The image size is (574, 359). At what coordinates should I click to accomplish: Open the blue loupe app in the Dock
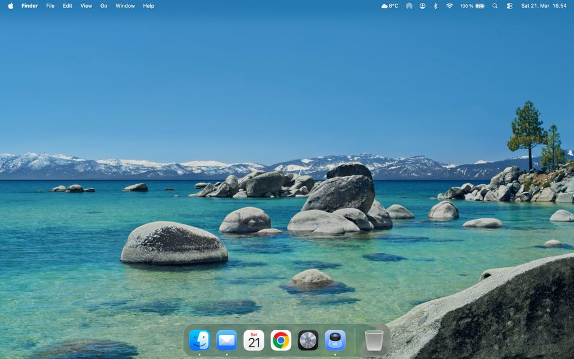coord(335,340)
